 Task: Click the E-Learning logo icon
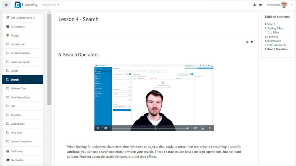click(17, 5)
